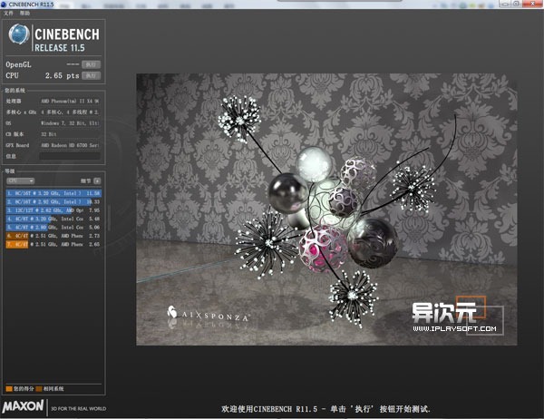This screenshot has width=544, height=419.
Task: Select ranking row 4 Intel Core 5.48
Action: pos(53,219)
